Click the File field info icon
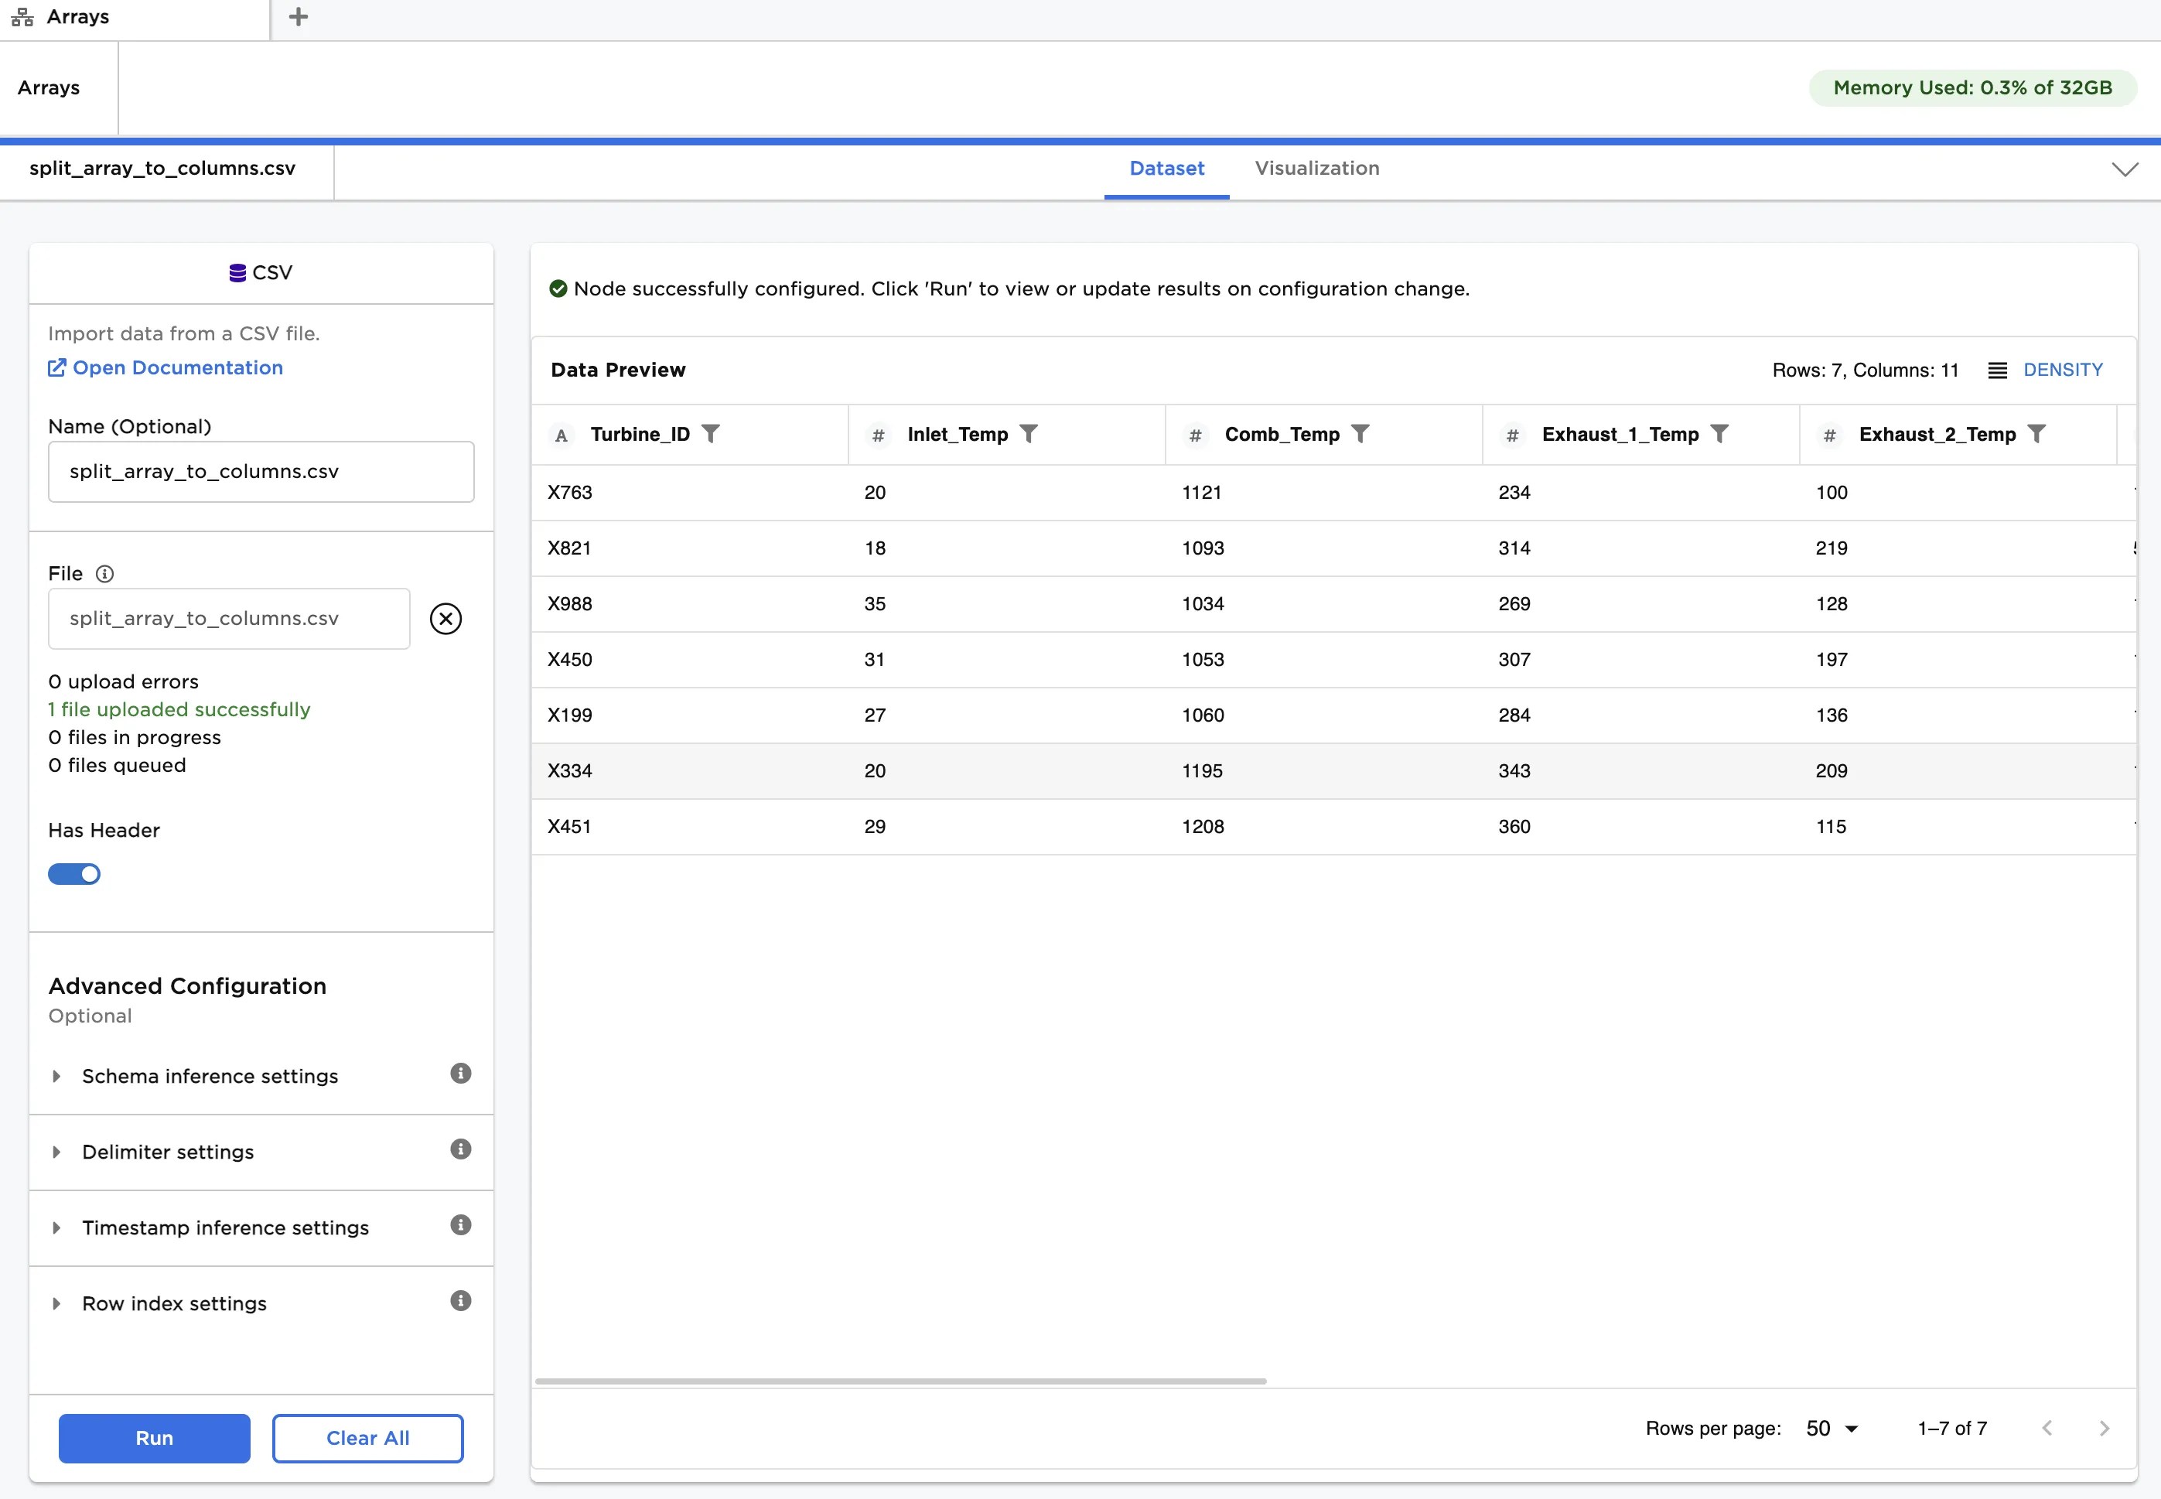 [x=105, y=574]
